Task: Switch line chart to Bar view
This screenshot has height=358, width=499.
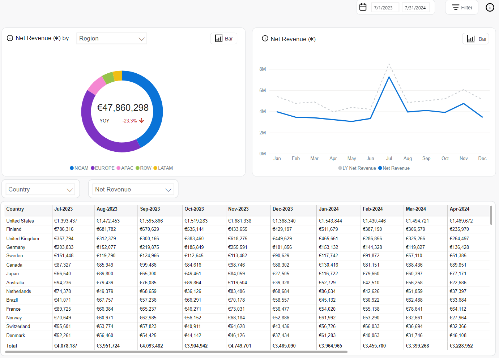Action: tap(476, 39)
